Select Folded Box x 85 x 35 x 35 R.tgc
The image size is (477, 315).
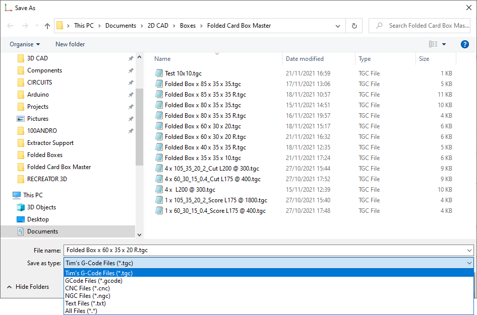[205, 95]
